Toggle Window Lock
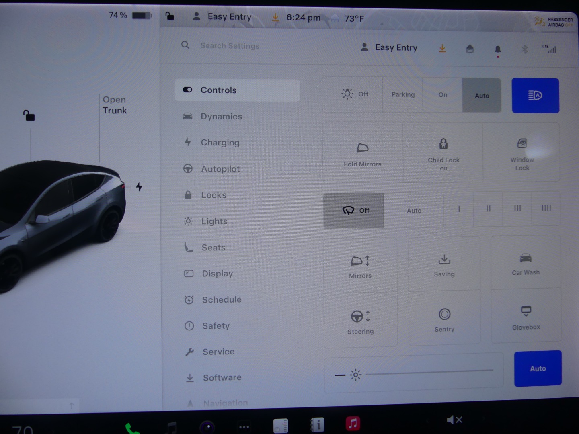Image resolution: width=579 pixels, height=434 pixels. point(522,153)
